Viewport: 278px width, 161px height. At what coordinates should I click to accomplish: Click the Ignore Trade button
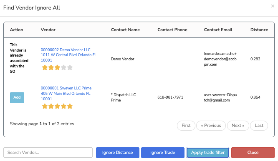click(162, 153)
